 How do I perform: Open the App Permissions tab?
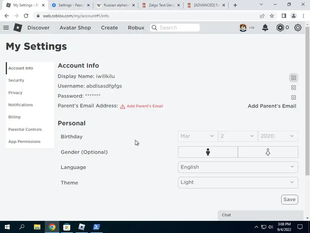tap(30, 142)
